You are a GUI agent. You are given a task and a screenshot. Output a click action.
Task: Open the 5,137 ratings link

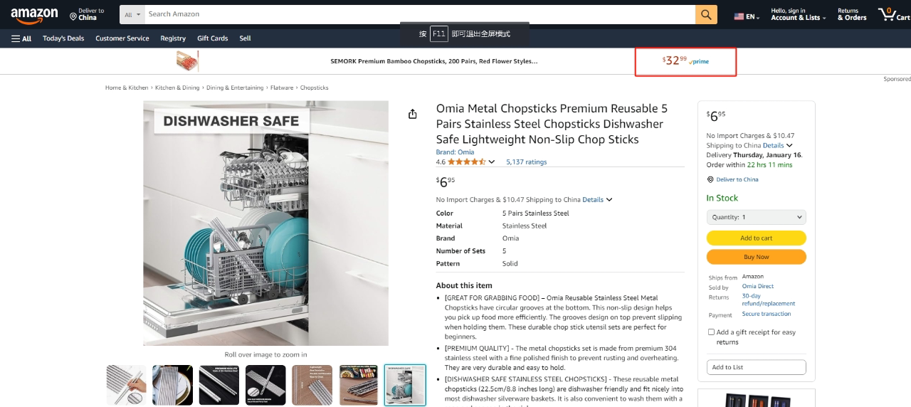(x=527, y=162)
